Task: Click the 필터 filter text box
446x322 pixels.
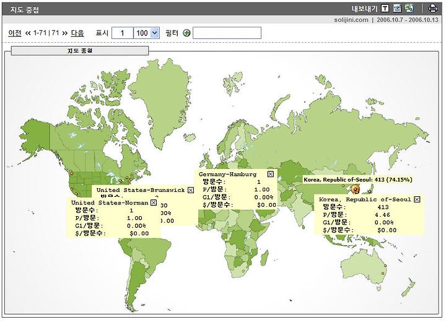Action: click(x=227, y=33)
